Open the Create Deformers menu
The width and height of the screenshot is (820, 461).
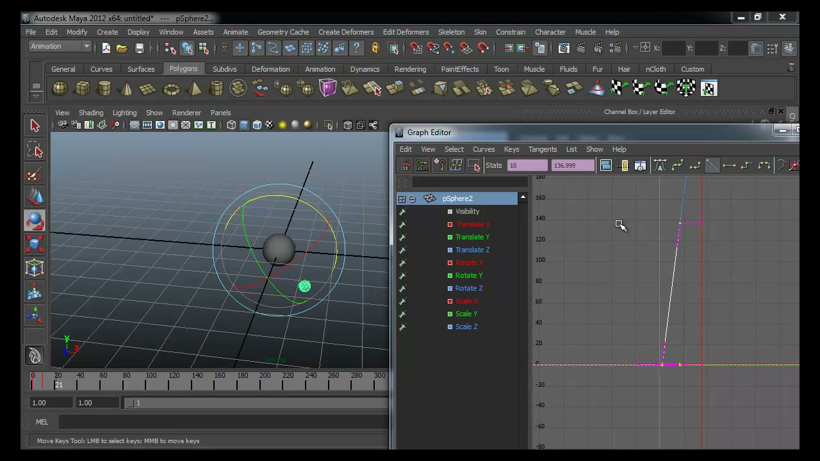[346, 32]
